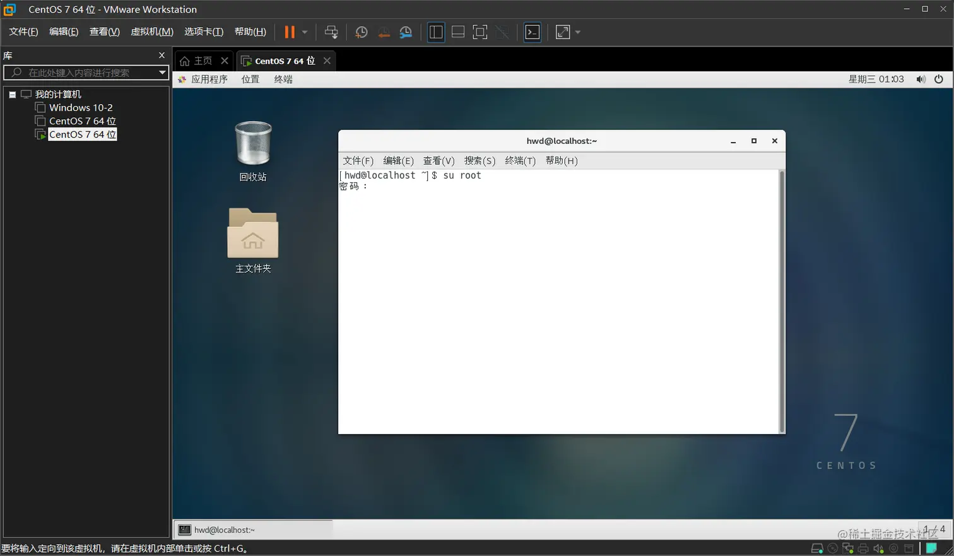Viewport: 954px width, 556px height.
Task: Click the printer status icon
Action: click(x=863, y=548)
